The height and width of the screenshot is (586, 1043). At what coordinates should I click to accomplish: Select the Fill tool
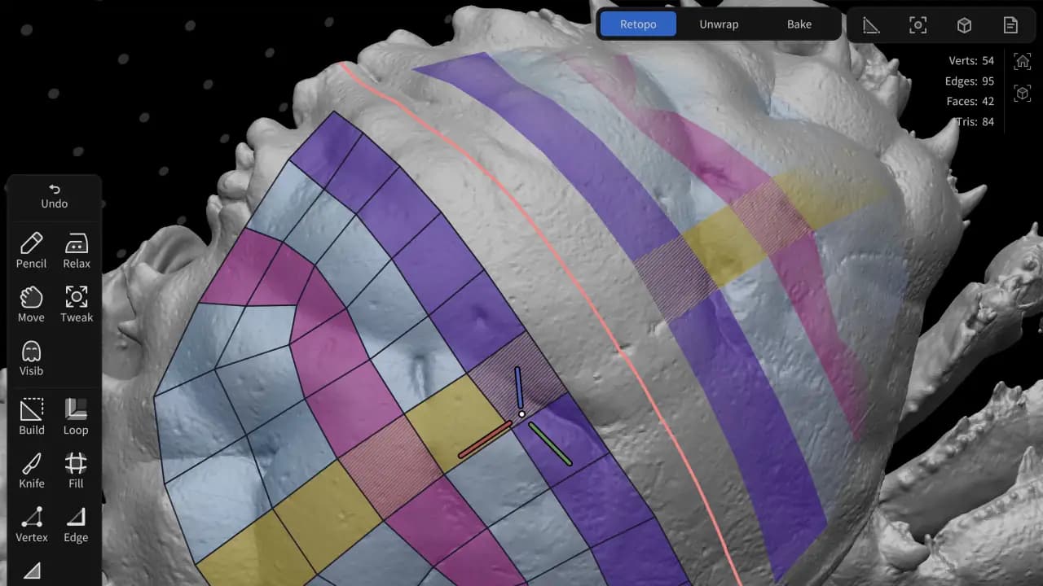click(77, 470)
